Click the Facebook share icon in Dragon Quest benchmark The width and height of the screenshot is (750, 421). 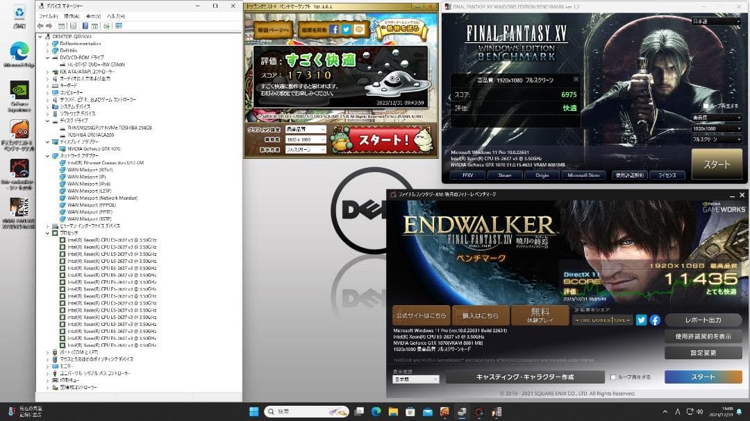click(334, 29)
